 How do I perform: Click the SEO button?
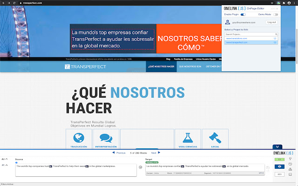coord(279,174)
